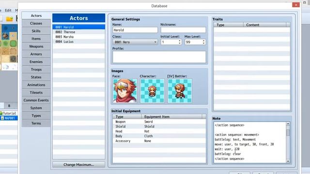The height and width of the screenshot is (174, 310).
Task: Click the Note scrollbar down arrow
Action: [x=288, y=161]
